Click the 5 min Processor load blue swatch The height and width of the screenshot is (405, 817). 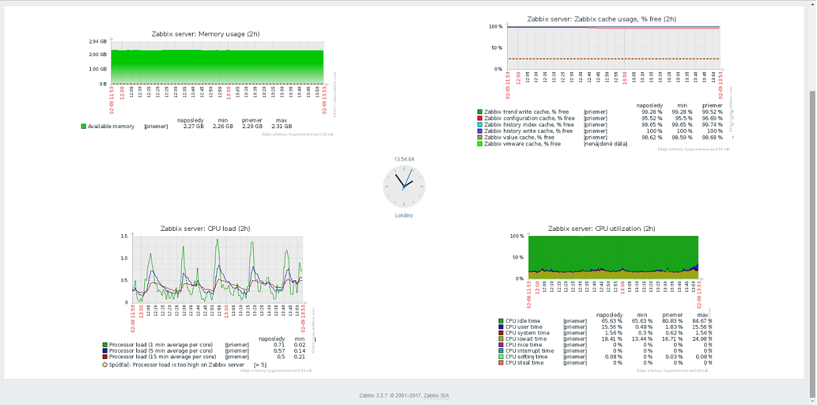[x=105, y=351]
